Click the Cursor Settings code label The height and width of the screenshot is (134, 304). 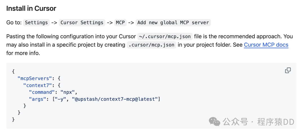click(82, 23)
